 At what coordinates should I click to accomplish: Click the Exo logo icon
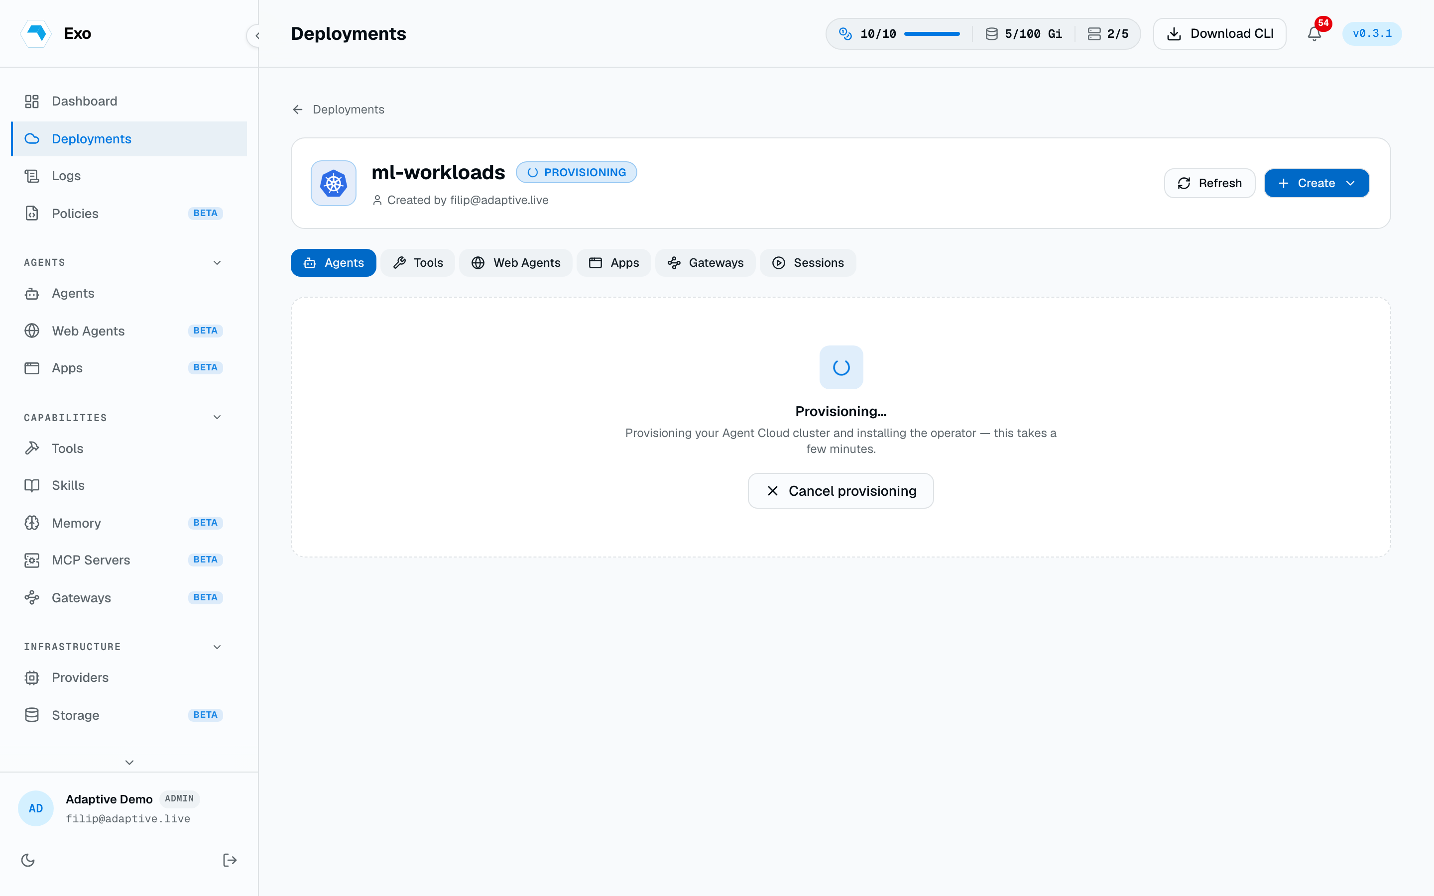point(36,33)
